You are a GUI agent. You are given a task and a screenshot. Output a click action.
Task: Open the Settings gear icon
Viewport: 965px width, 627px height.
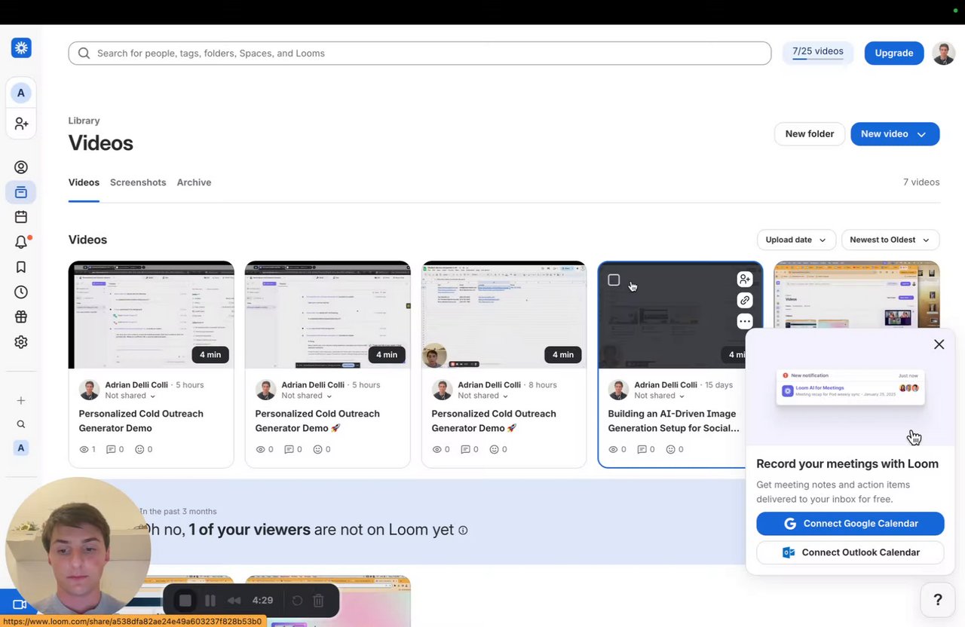21,341
